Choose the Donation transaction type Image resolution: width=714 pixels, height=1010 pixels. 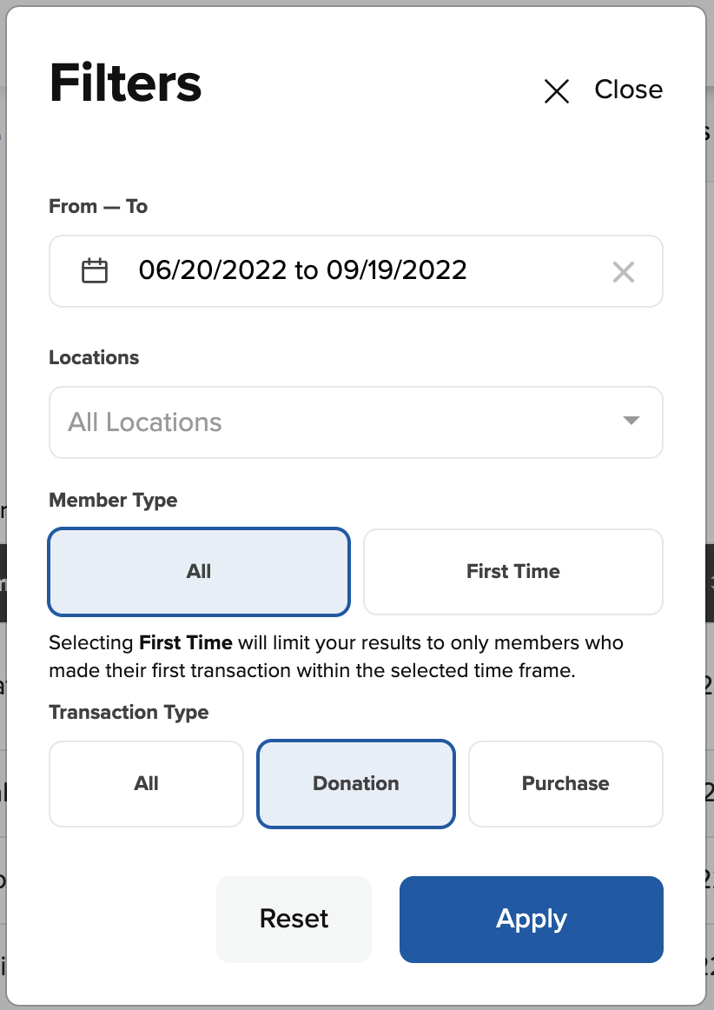click(356, 783)
